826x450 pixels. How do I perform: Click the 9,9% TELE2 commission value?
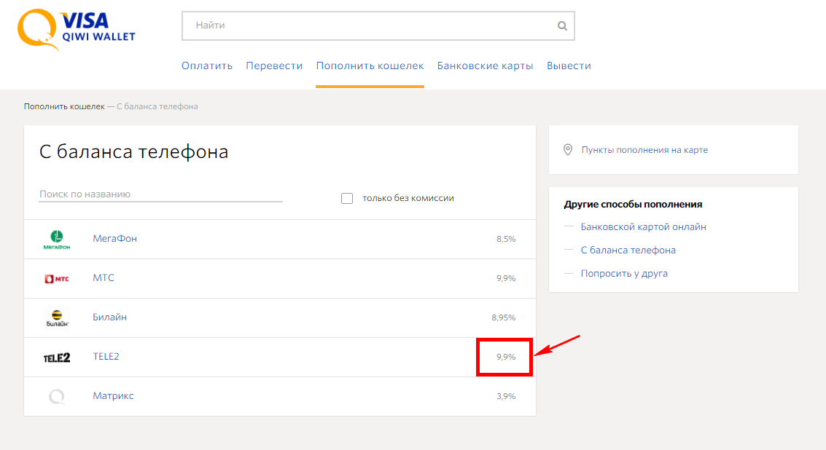(x=506, y=357)
